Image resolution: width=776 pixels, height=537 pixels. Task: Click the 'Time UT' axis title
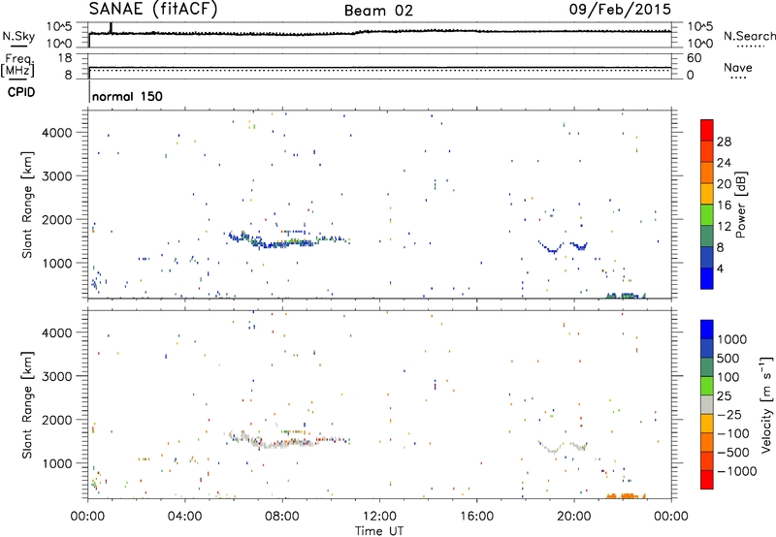coord(379,531)
